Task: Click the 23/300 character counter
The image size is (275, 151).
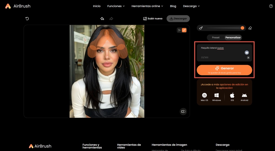Action: [x=205, y=57]
